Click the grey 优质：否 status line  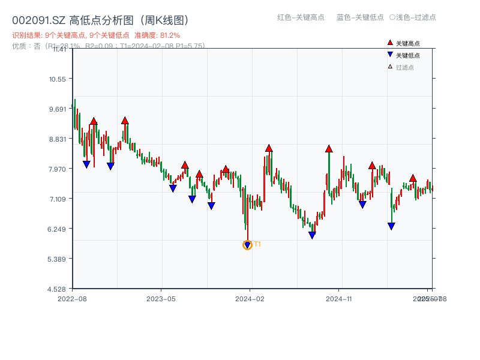(x=109, y=46)
